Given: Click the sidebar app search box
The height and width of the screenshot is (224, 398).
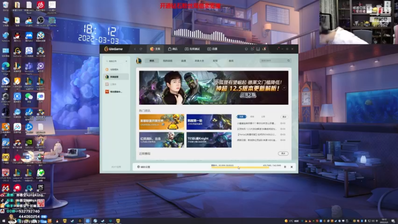Looking at the screenshot, I should point(114,61).
